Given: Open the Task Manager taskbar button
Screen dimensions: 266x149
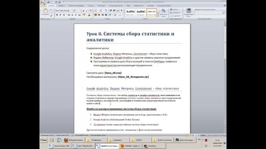Looking at the screenshot, I should click(x=185, y=140).
